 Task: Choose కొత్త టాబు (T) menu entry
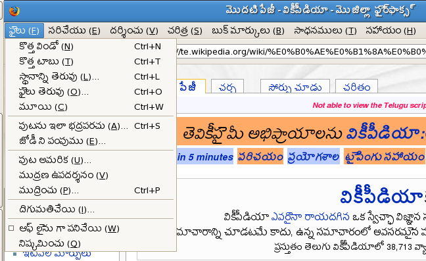click(91, 62)
